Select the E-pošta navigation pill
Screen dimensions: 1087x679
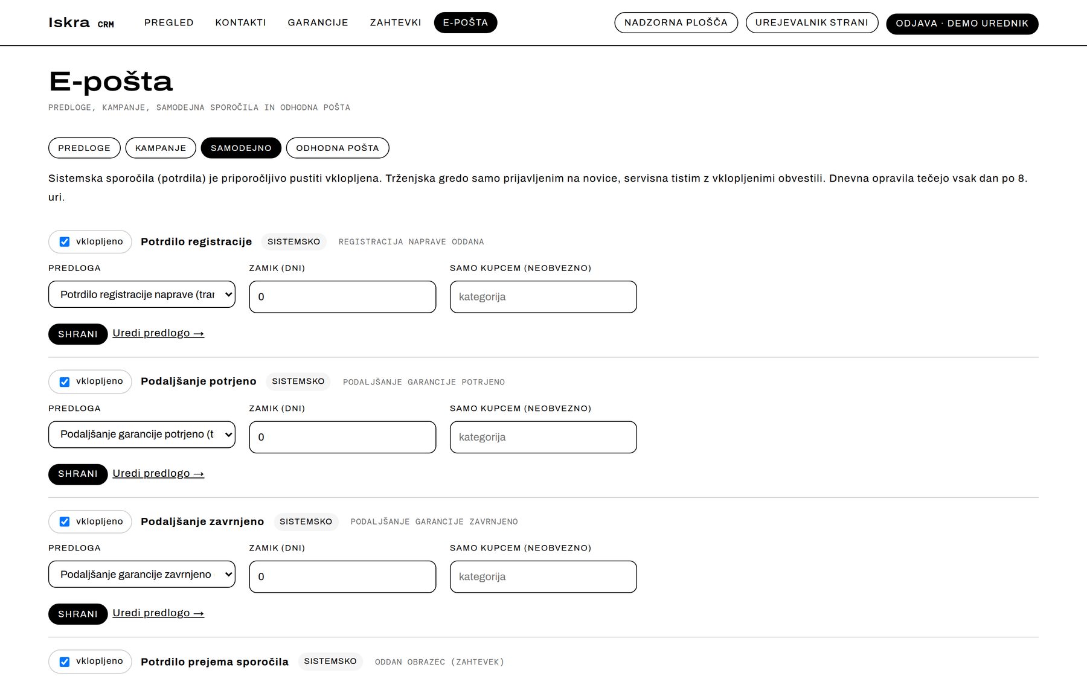pyautogui.click(x=466, y=23)
